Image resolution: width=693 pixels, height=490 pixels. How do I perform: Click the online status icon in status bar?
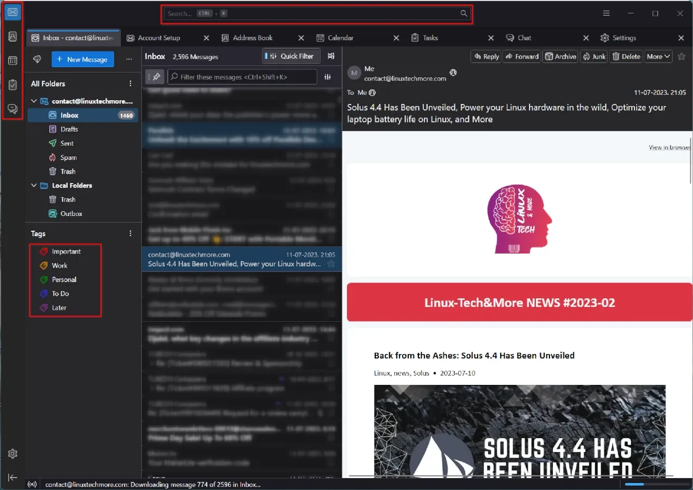pos(32,485)
